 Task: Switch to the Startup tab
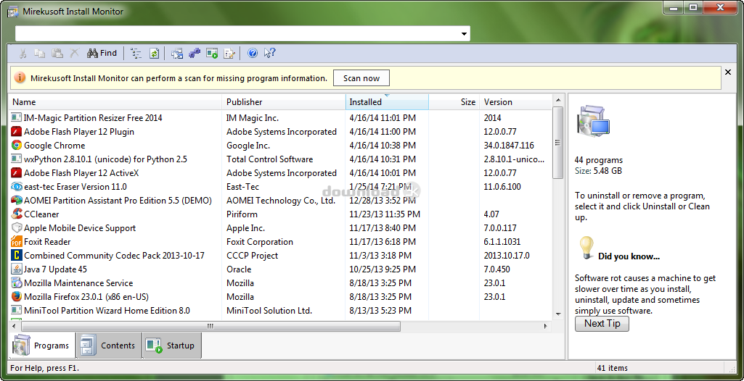[172, 346]
